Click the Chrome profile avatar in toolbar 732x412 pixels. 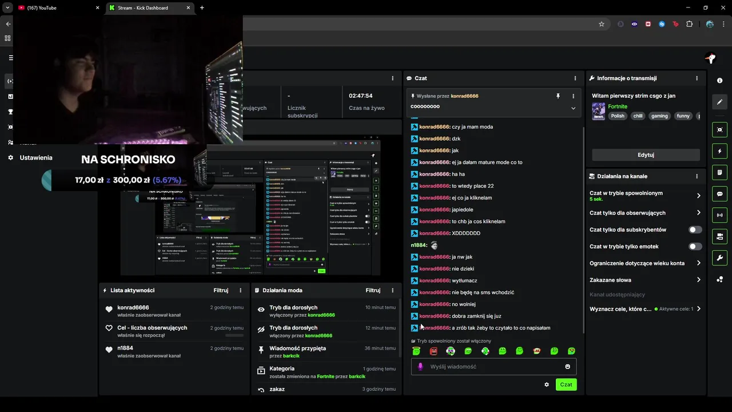tap(710, 24)
